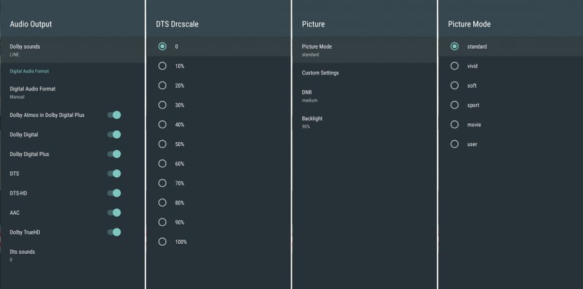Select the sport picture mode
This screenshot has height=289, width=583.
[455, 105]
